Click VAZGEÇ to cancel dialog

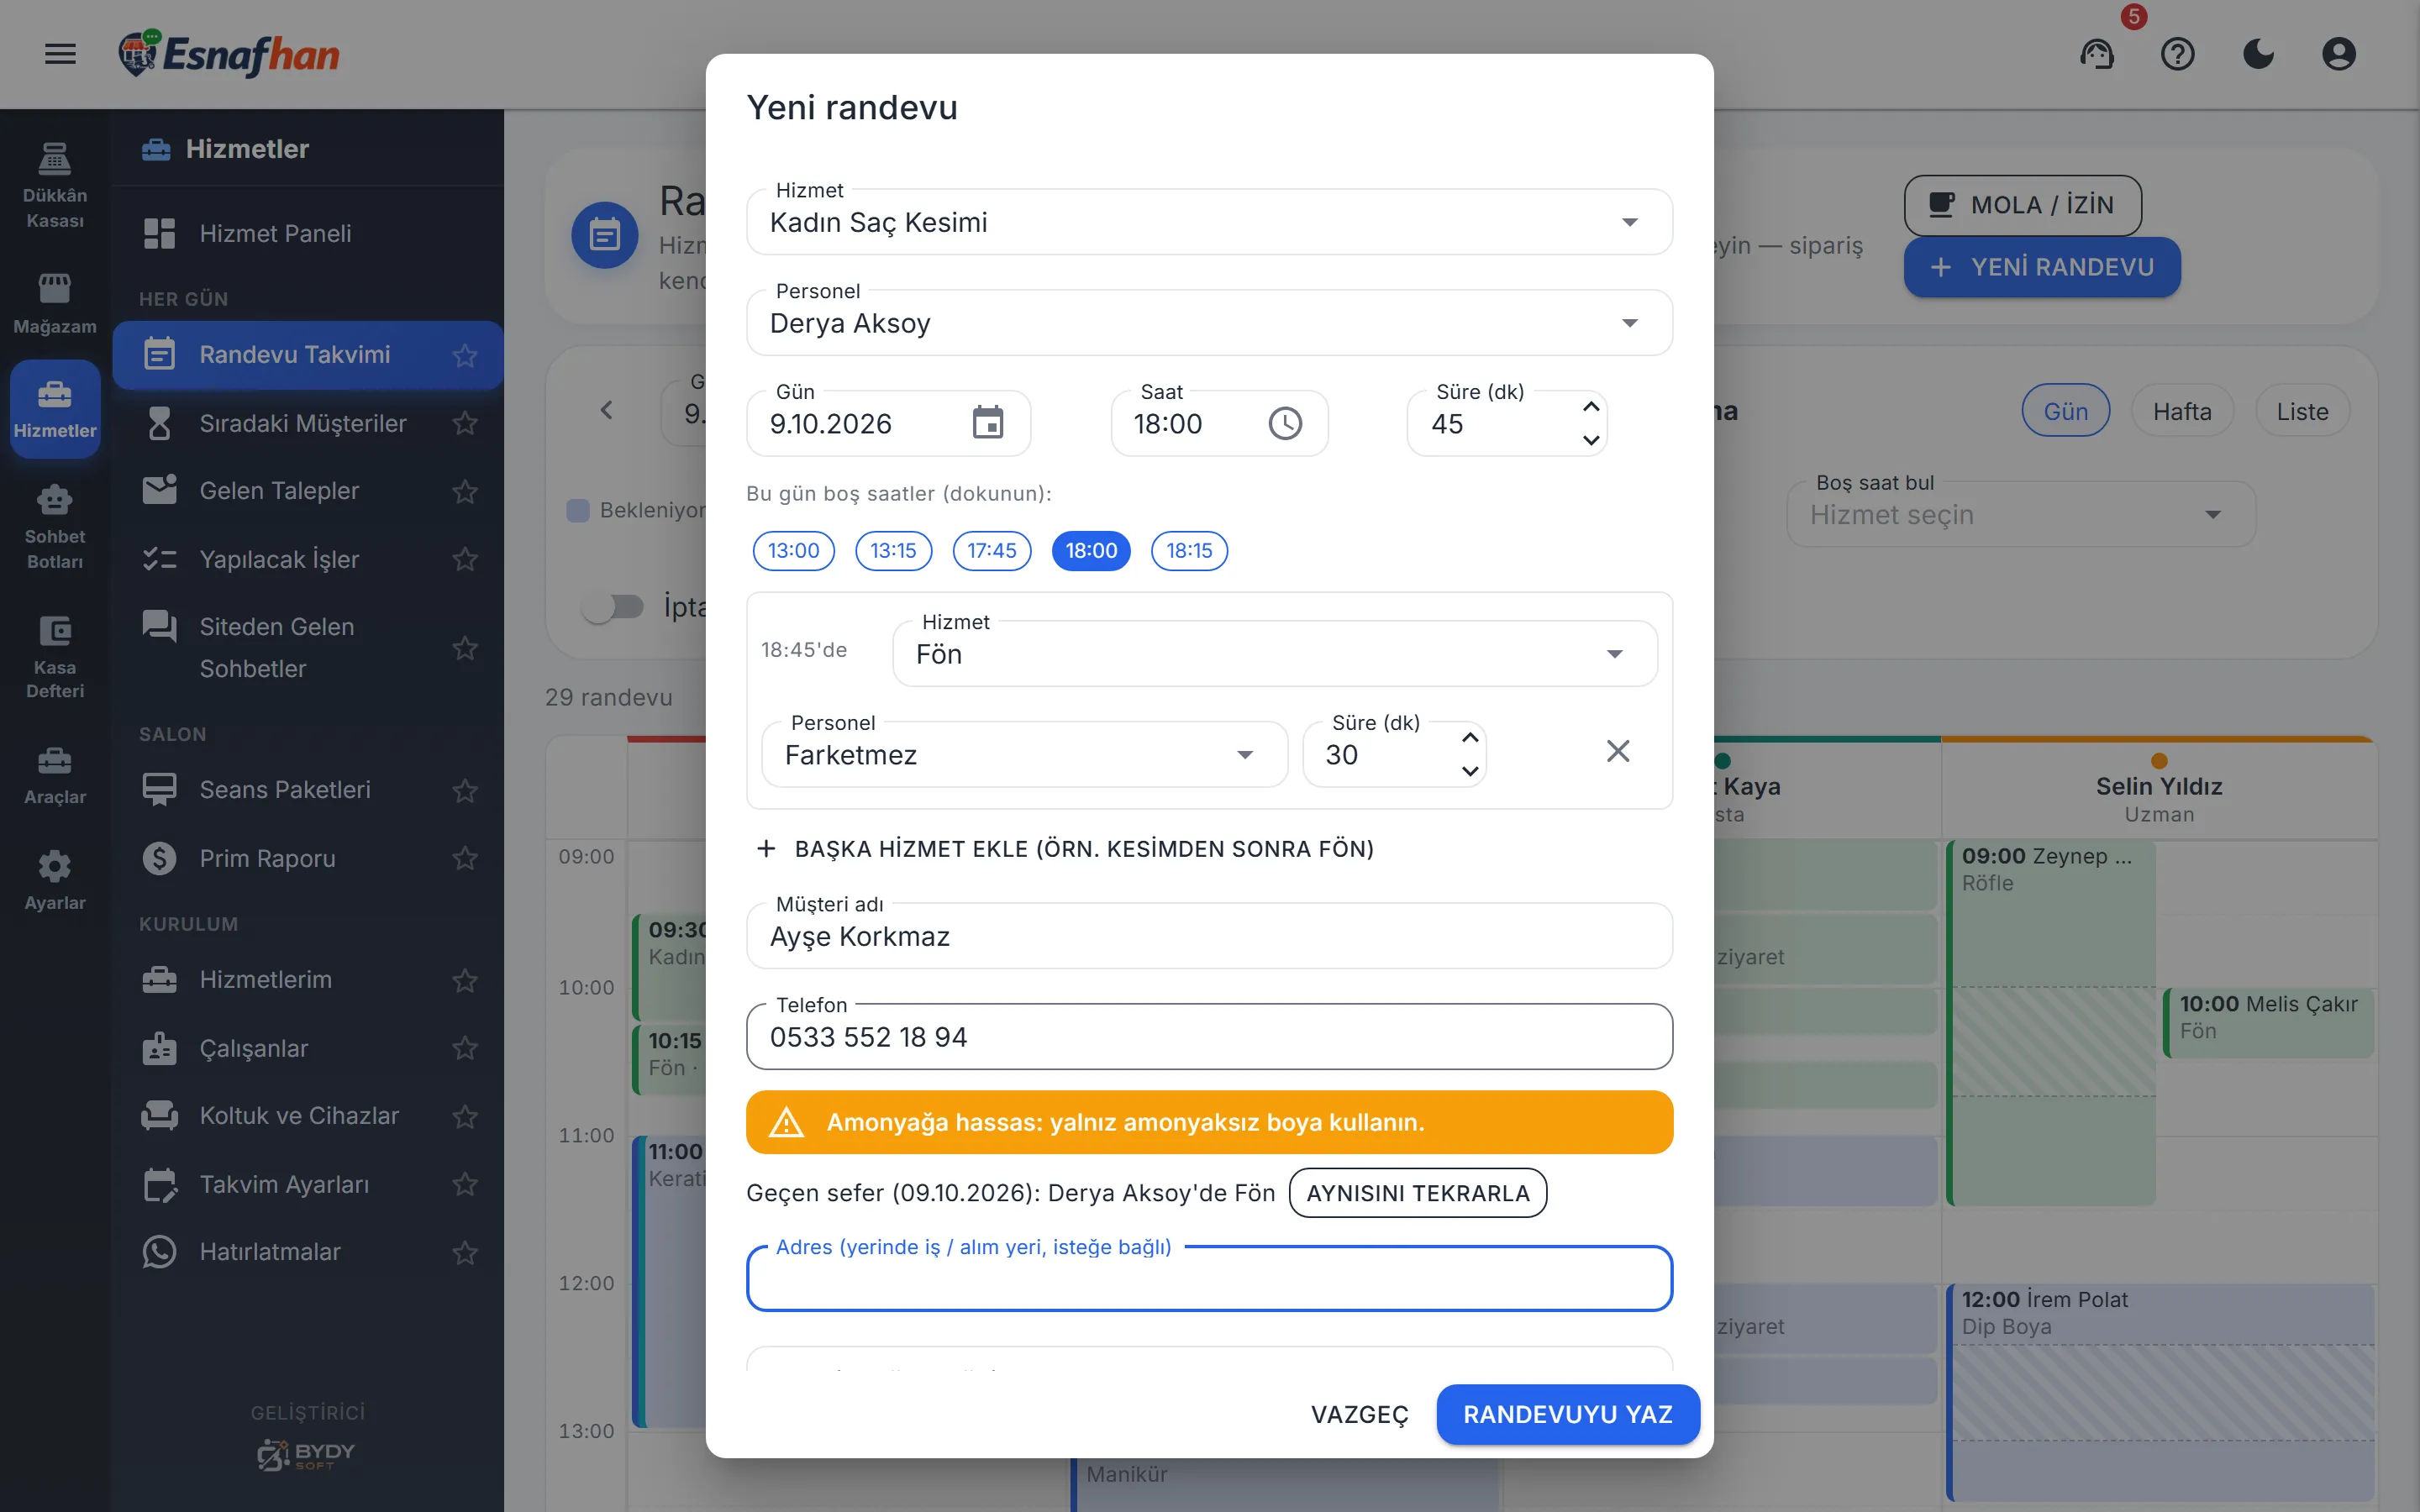pyautogui.click(x=1359, y=1414)
